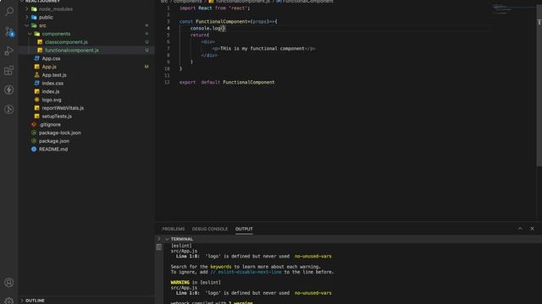Click the first src/App.js path in terminal
The width and height of the screenshot is (542, 304).
point(184,251)
